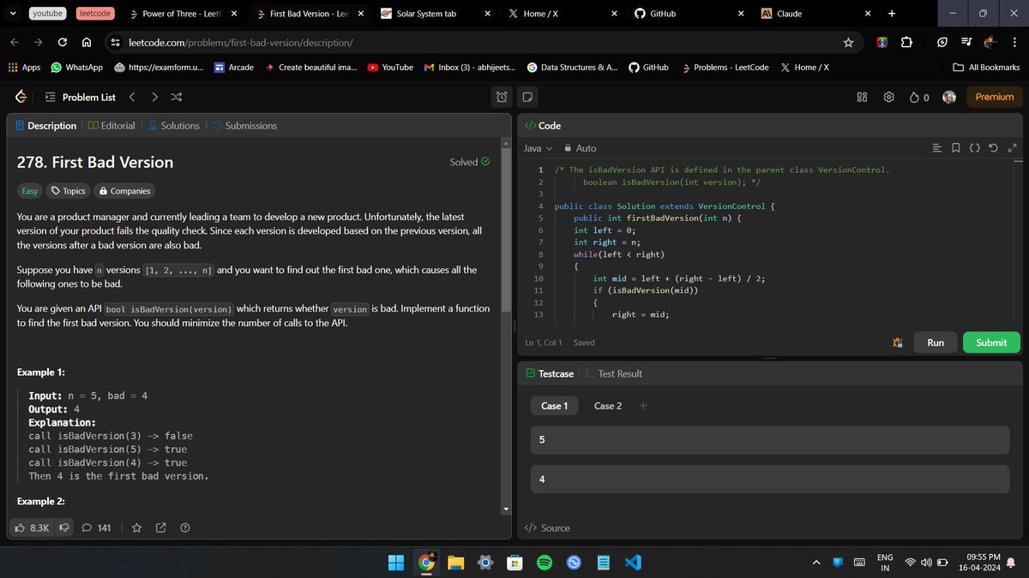Click the description panel scrollbar down arrow
The image size is (1029, 578).
point(506,509)
